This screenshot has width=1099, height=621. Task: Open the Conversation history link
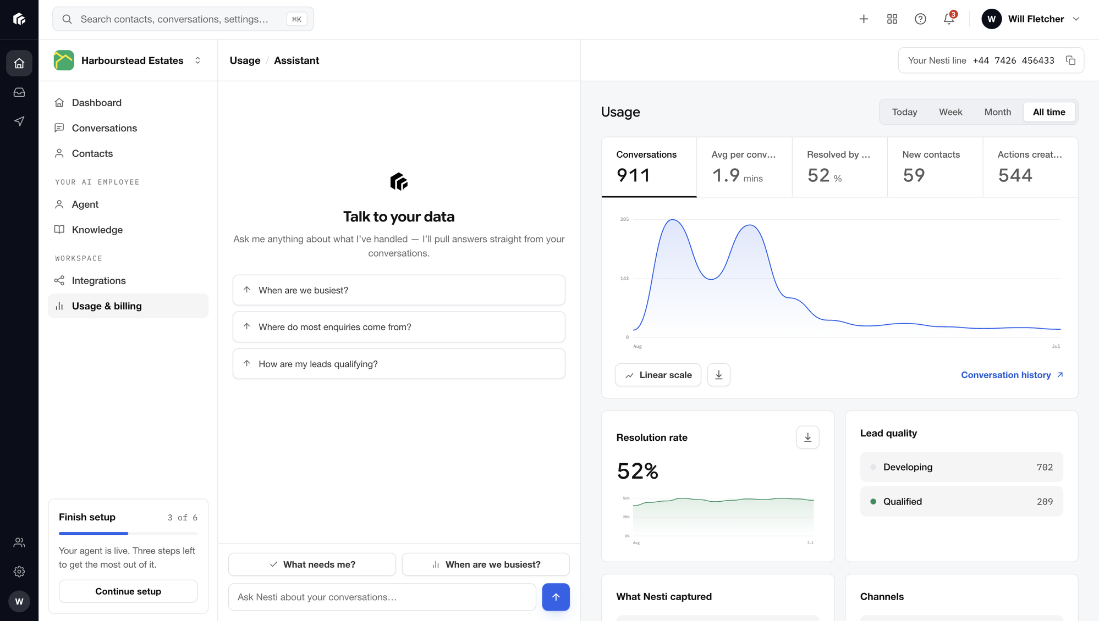[1012, 375]
